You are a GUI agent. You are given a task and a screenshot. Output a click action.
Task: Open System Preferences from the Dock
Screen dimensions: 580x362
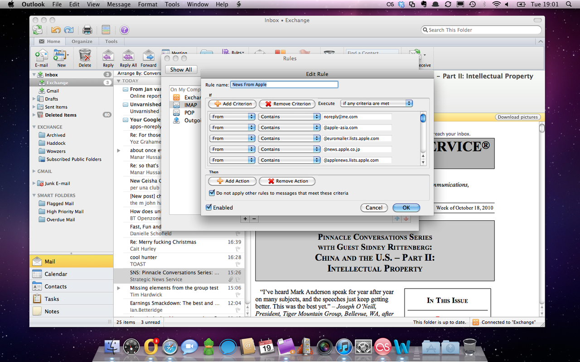coord(363,347)
